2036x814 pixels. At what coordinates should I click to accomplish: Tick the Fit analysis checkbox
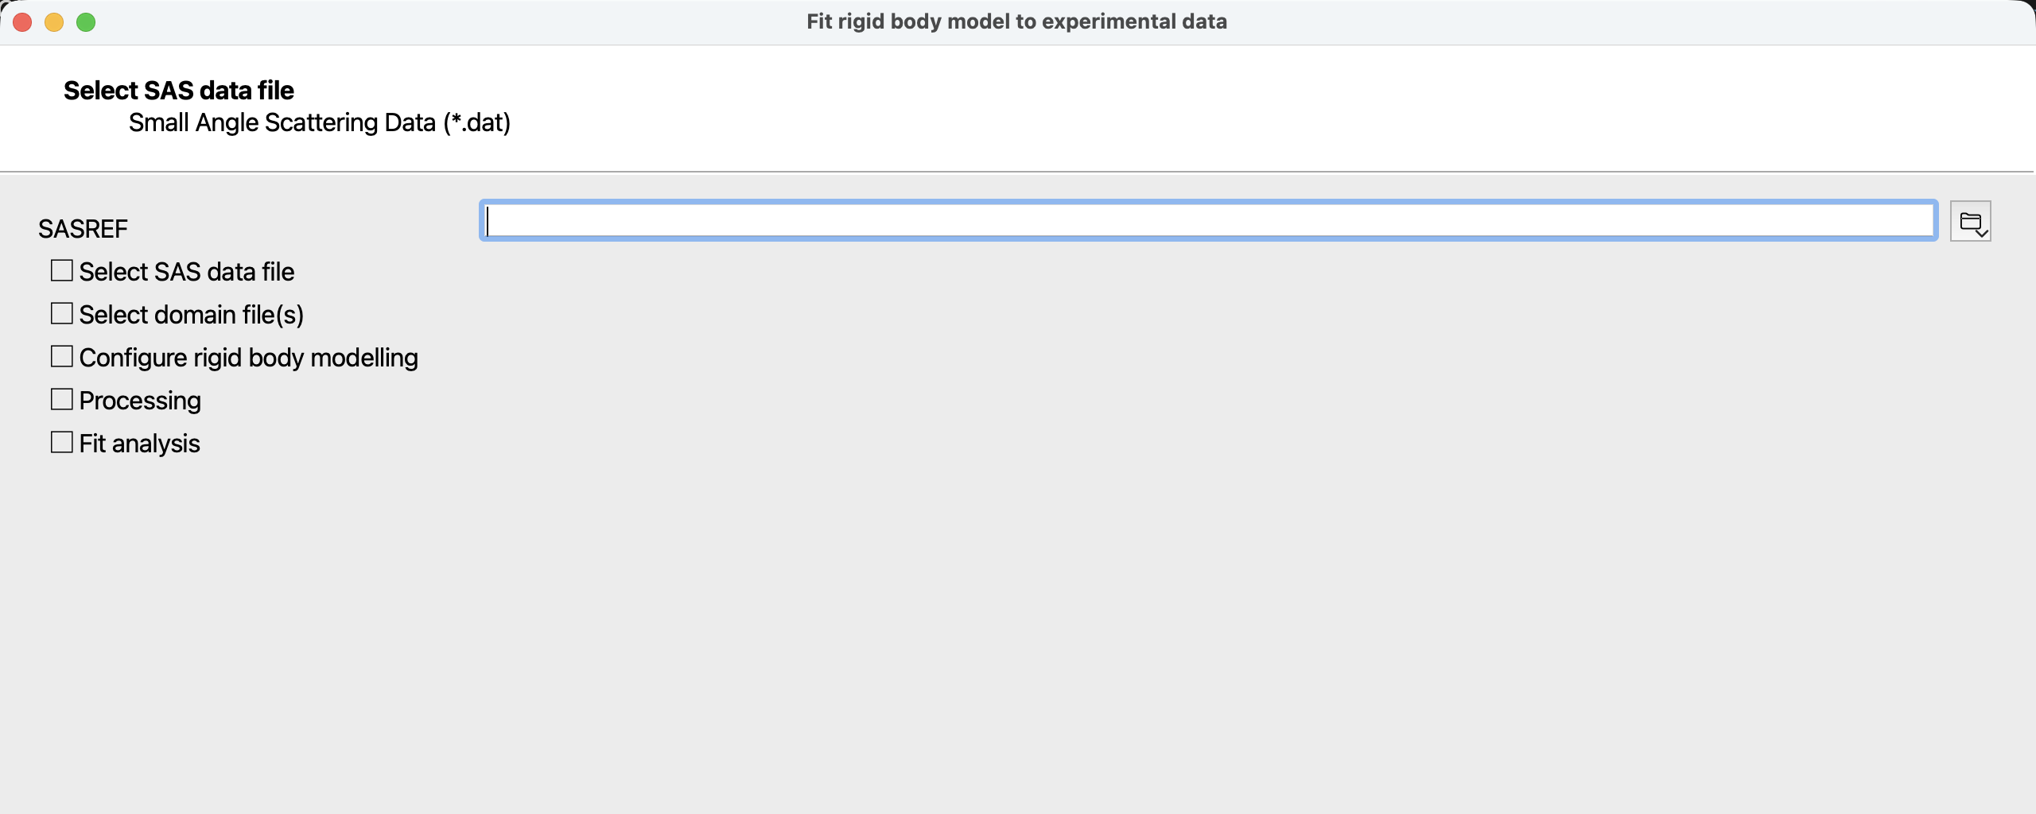62,443
